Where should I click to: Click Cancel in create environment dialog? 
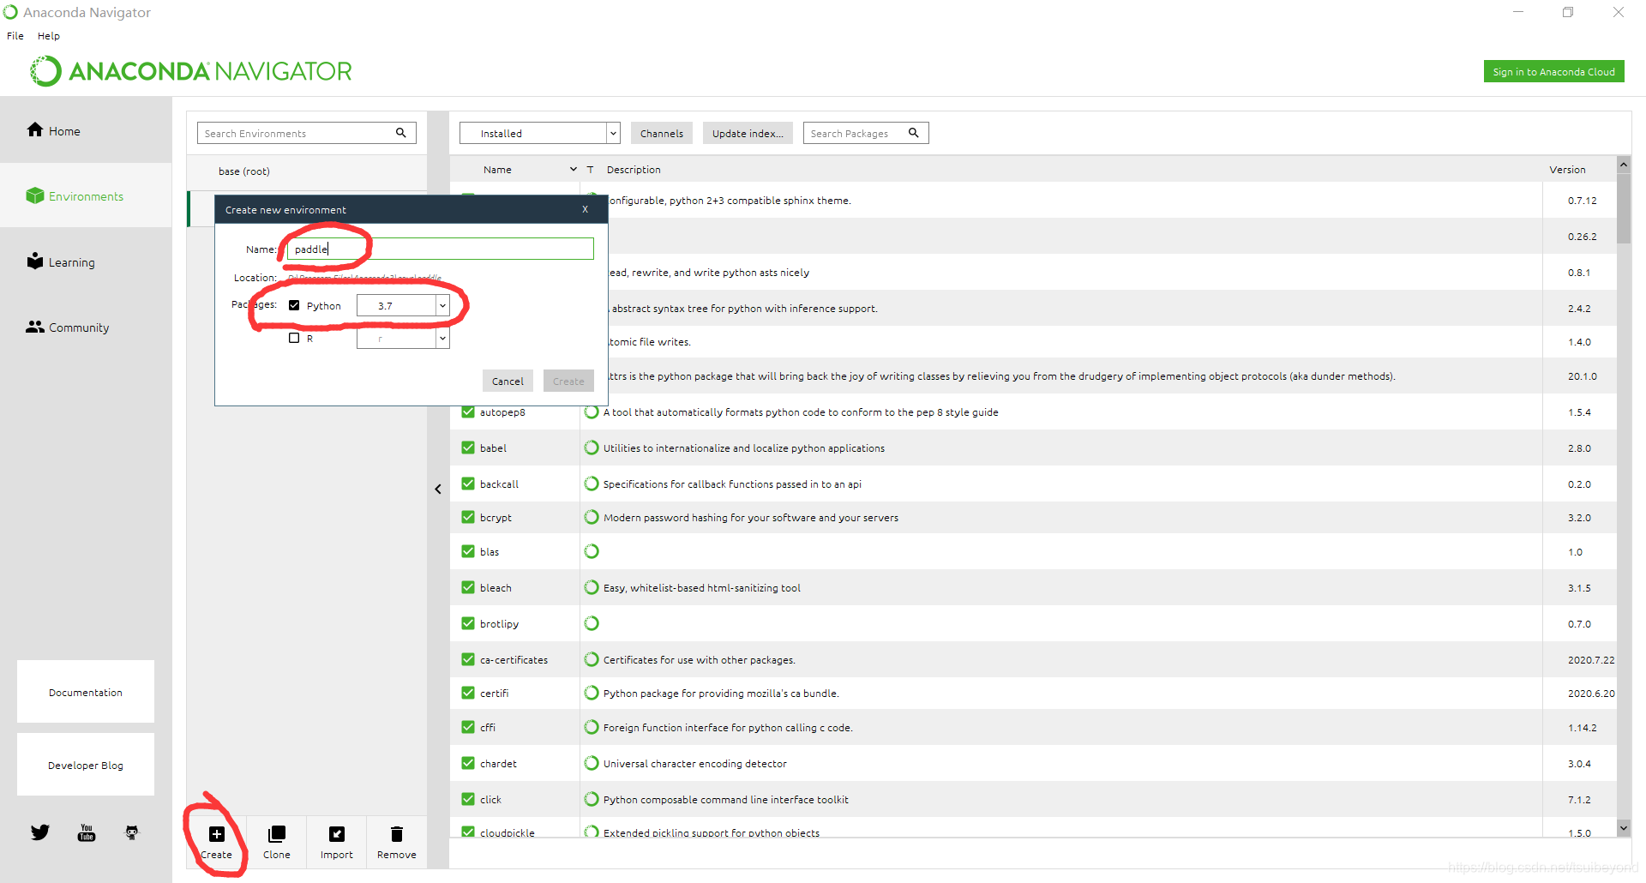(x=508, y=381)
